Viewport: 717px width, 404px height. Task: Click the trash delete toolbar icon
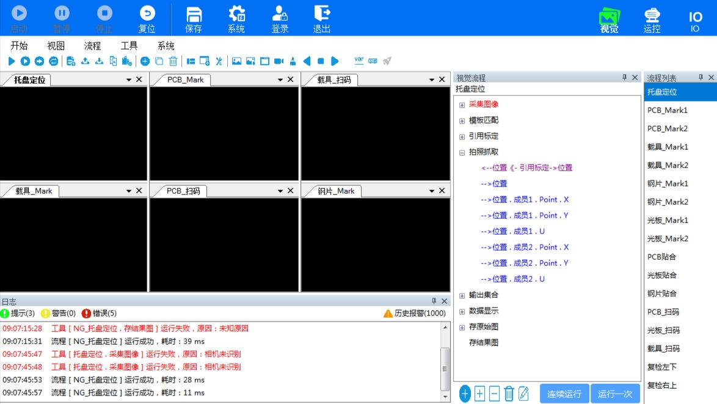click(173, 61)
